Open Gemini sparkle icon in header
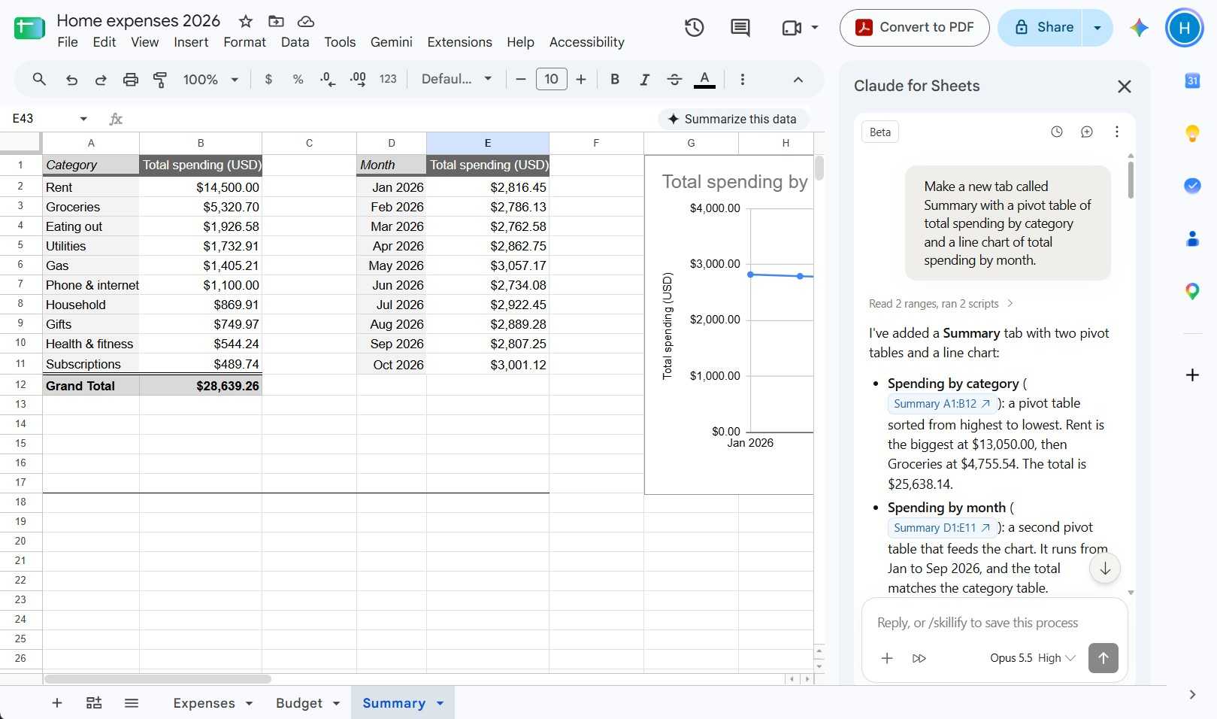This screenshot has width=1217, height=719. tap(1139, 28)
